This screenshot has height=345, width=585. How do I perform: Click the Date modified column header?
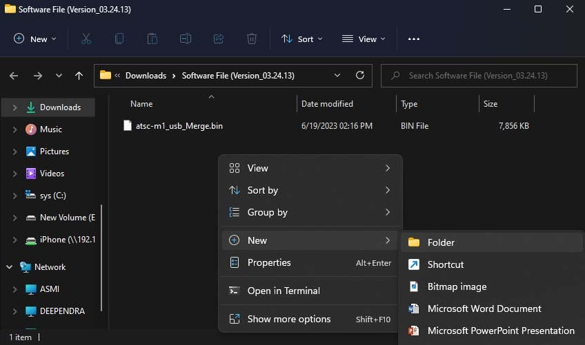point(327,104)
